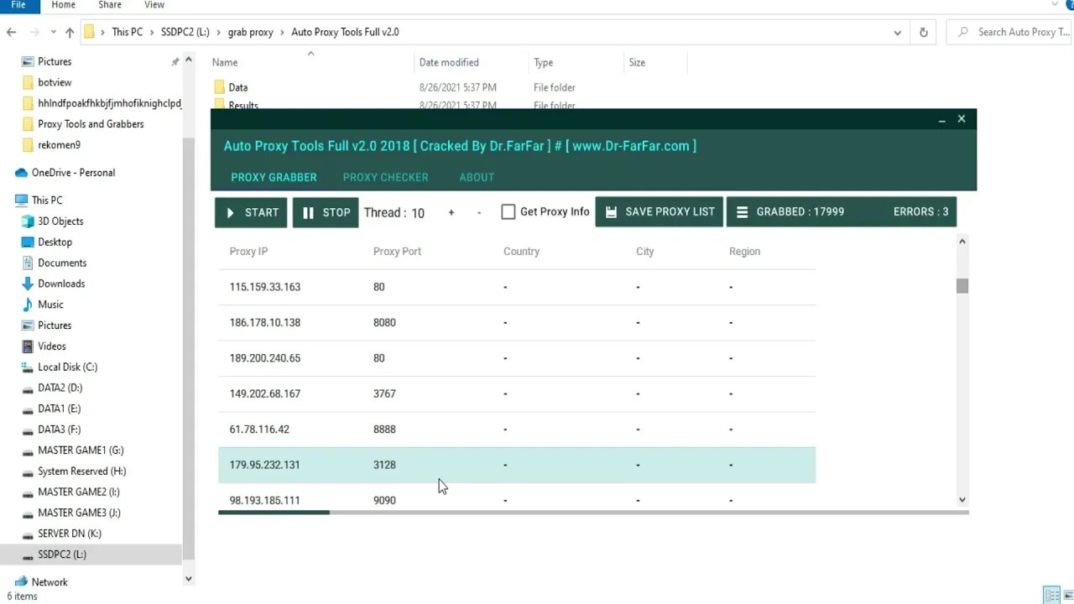
Task: Open Music in sidebar
Action: click(50, 305)
